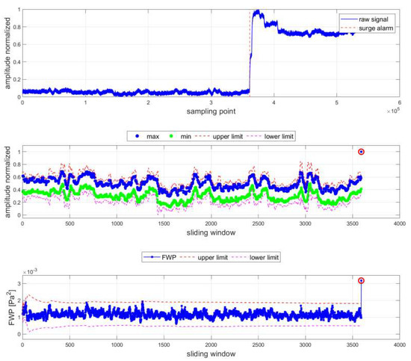Click the blue 'max' legend marker
The height and width of the screenshot is (361, 411).
click(137, 136)
